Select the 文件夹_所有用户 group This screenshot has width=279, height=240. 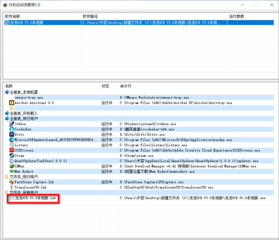tap(24, 193)
